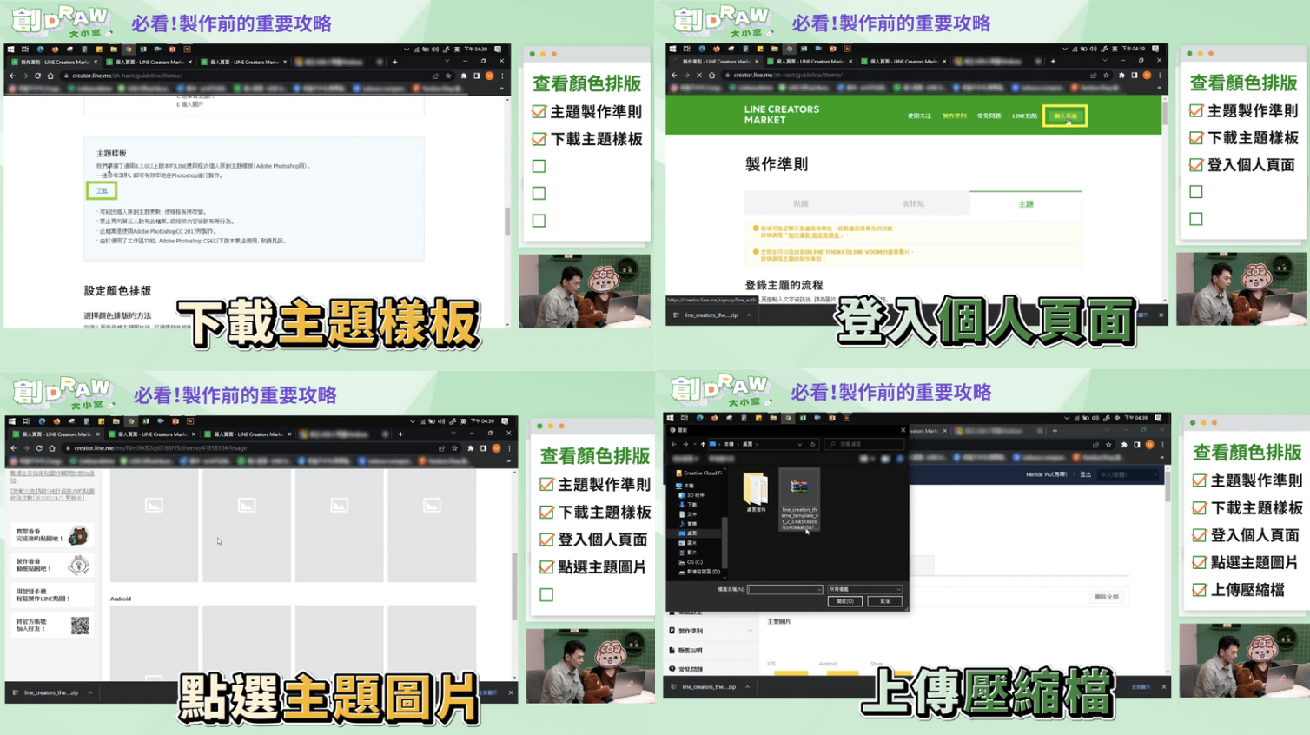
Task: Expand 製作準則 sidebar item in 上傳壓縮檔 frame
Action: [711, 631]
